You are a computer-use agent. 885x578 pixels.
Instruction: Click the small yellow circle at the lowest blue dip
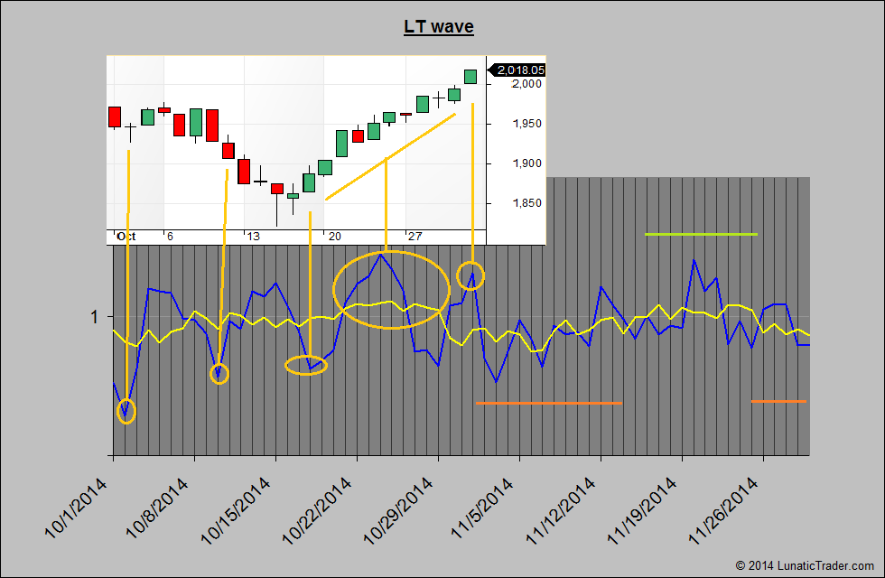126,411
